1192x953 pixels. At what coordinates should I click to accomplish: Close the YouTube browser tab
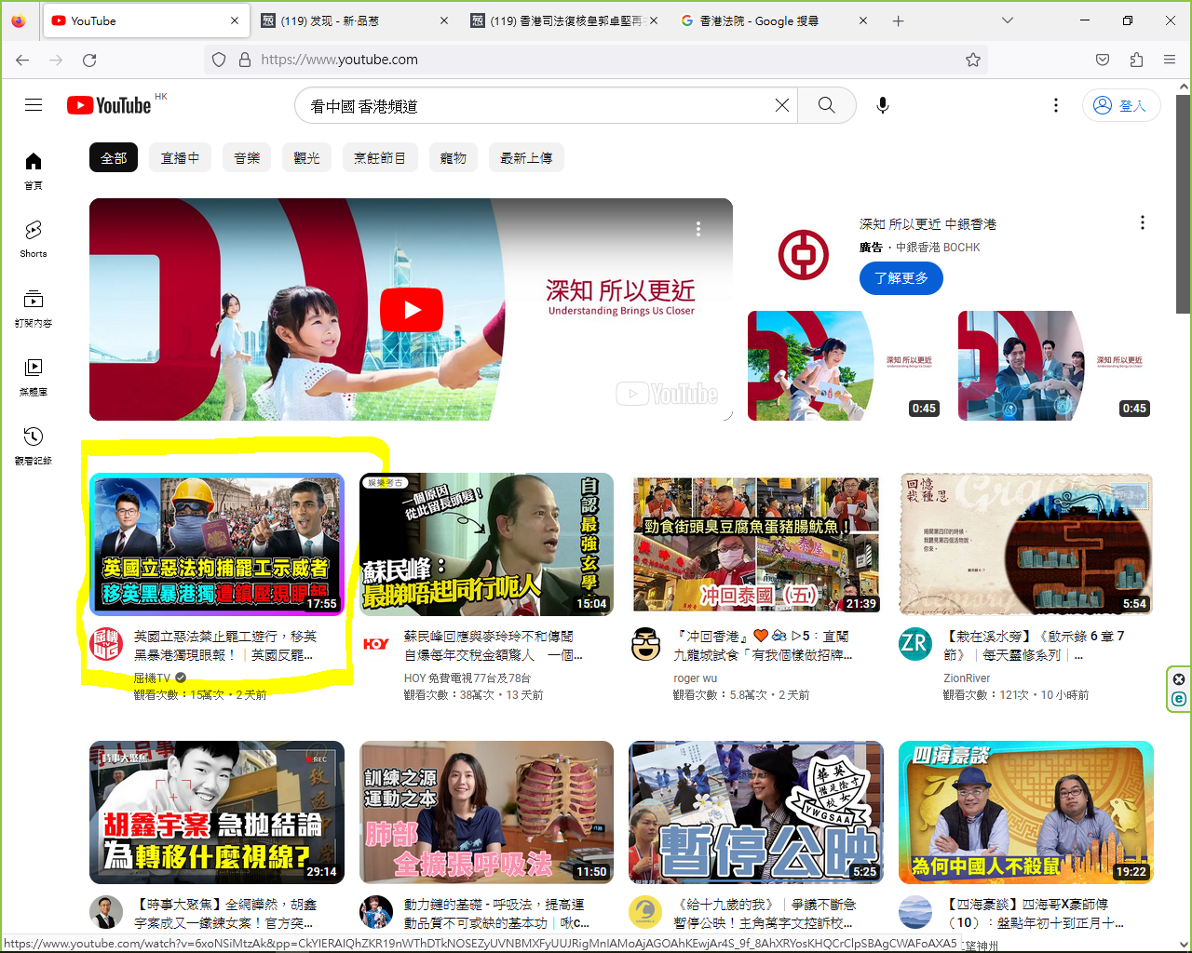pos(235,20)
